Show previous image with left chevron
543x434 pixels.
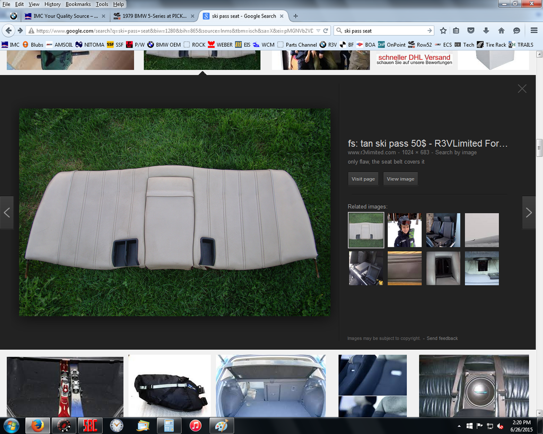[7, 212]
